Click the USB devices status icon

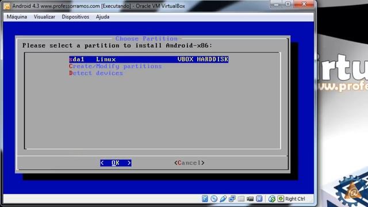coord(223,199)
